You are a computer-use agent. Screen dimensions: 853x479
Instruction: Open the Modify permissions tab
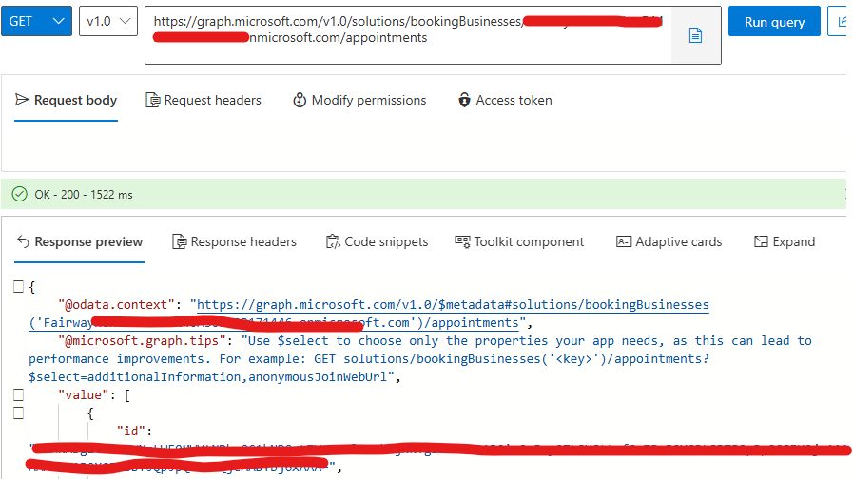(x=359, y=100)
